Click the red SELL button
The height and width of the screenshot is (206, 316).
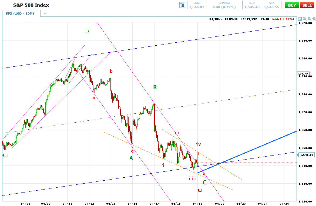coord(307,5)
